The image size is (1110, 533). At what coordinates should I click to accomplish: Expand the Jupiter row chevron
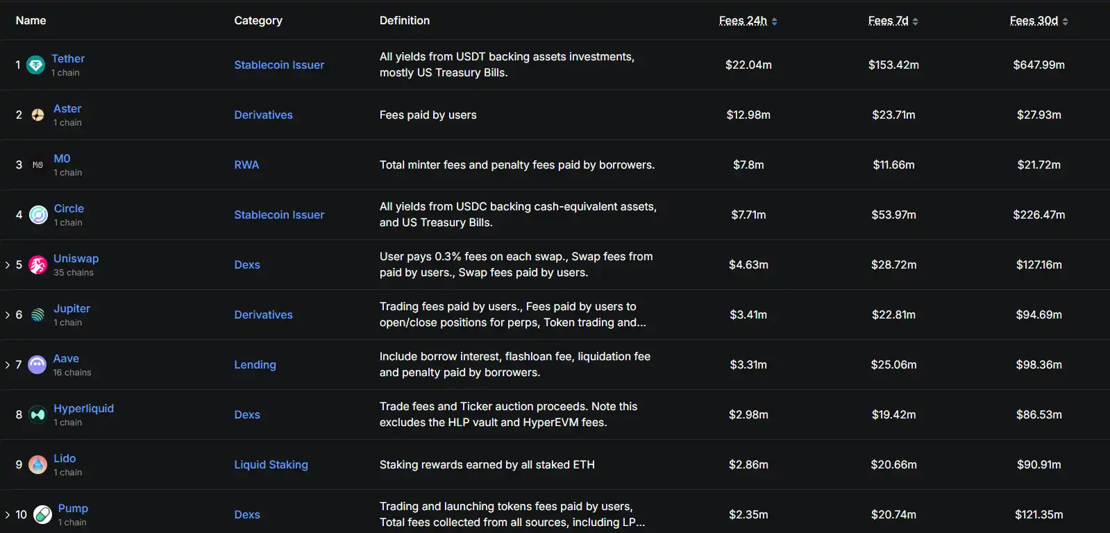point(8,315)
